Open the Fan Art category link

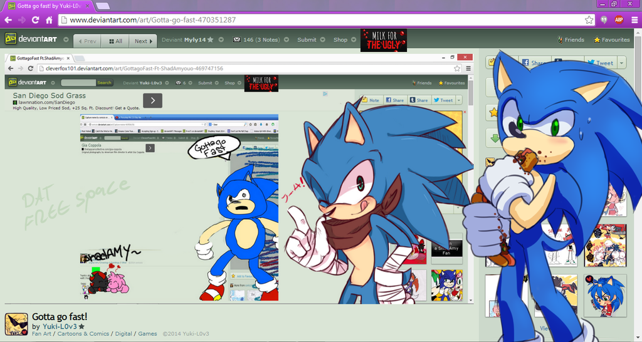42,333
